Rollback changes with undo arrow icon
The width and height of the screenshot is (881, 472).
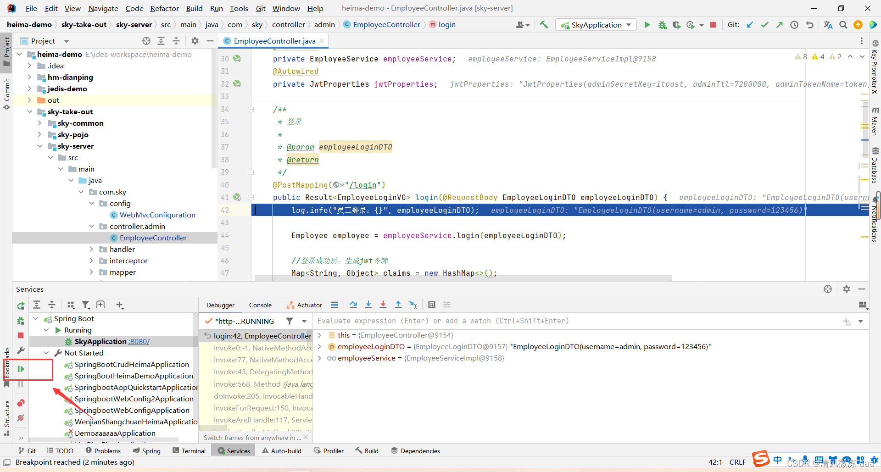pyautogui.click(x=810, y=25)
